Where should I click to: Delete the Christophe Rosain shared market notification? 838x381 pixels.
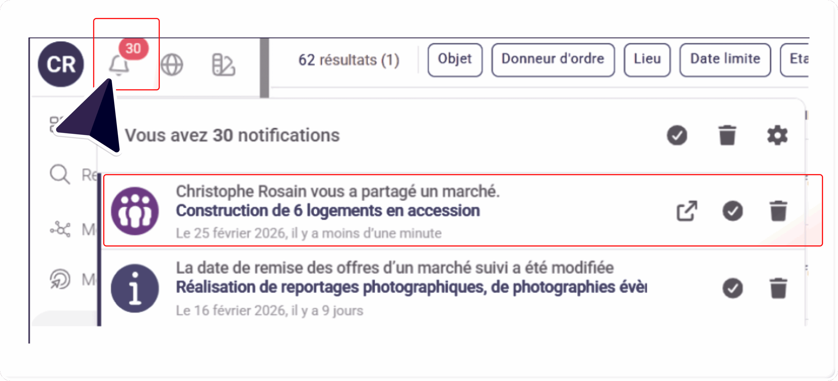pos(778,211)
